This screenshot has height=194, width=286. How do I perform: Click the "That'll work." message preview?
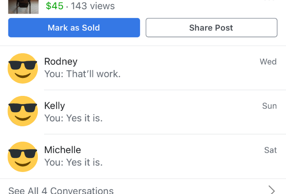pyautogui.click(x=82, y=74)
